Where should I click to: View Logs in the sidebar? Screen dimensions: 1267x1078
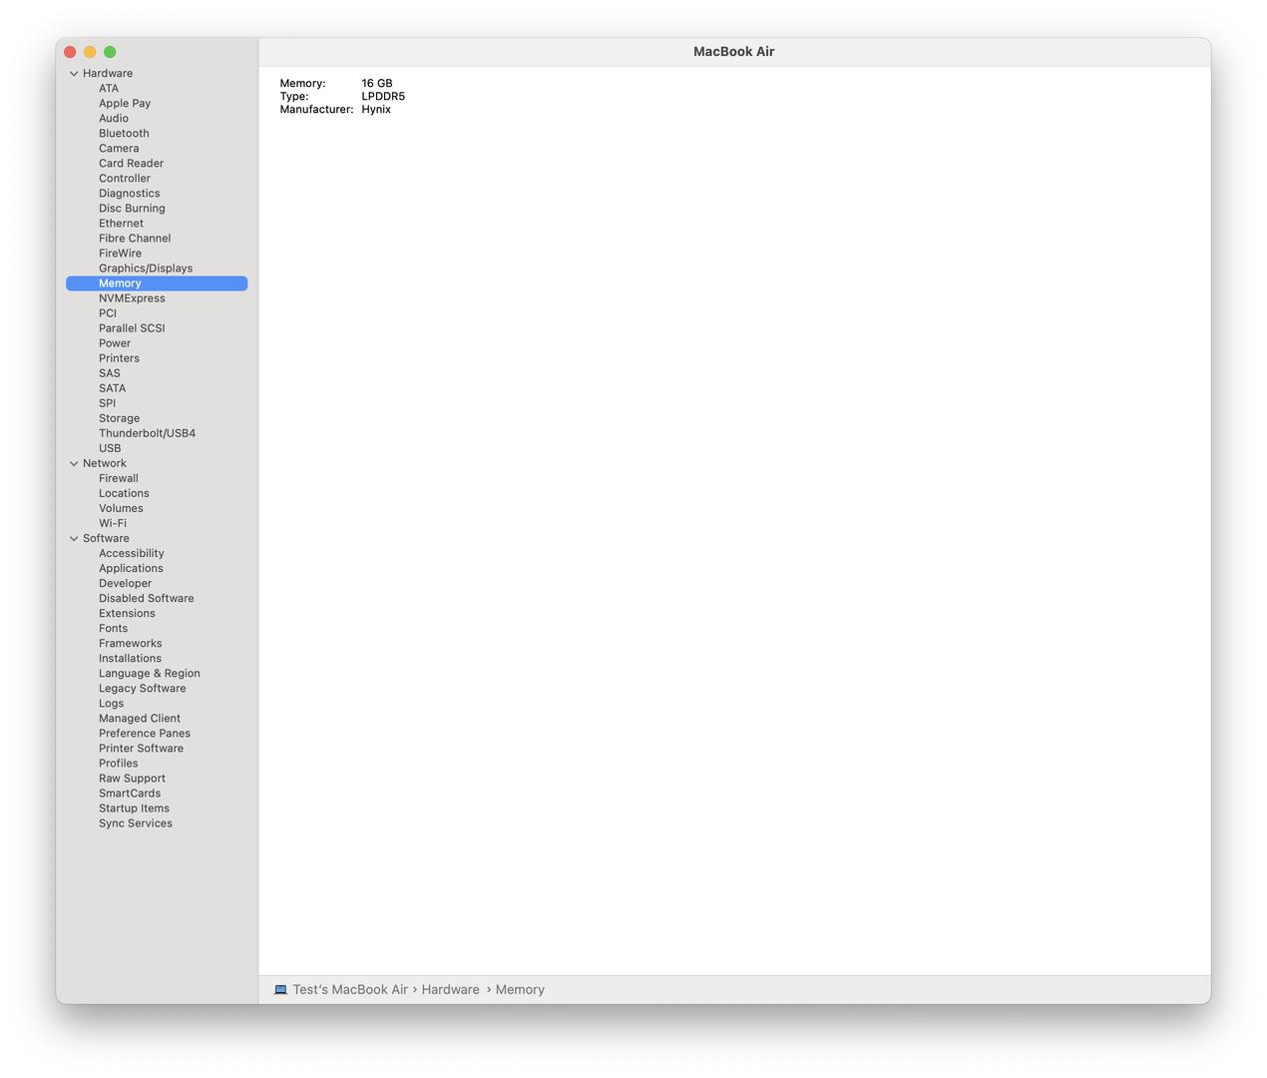111,703
